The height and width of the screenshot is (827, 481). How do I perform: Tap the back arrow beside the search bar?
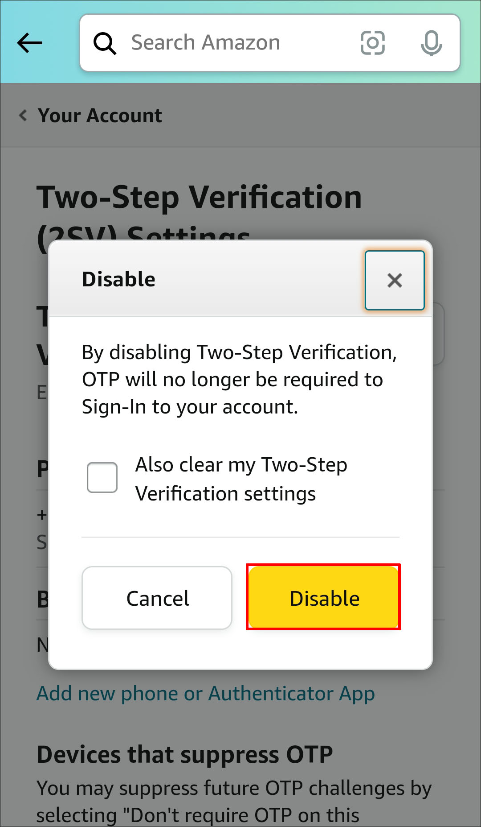[29, 43]
